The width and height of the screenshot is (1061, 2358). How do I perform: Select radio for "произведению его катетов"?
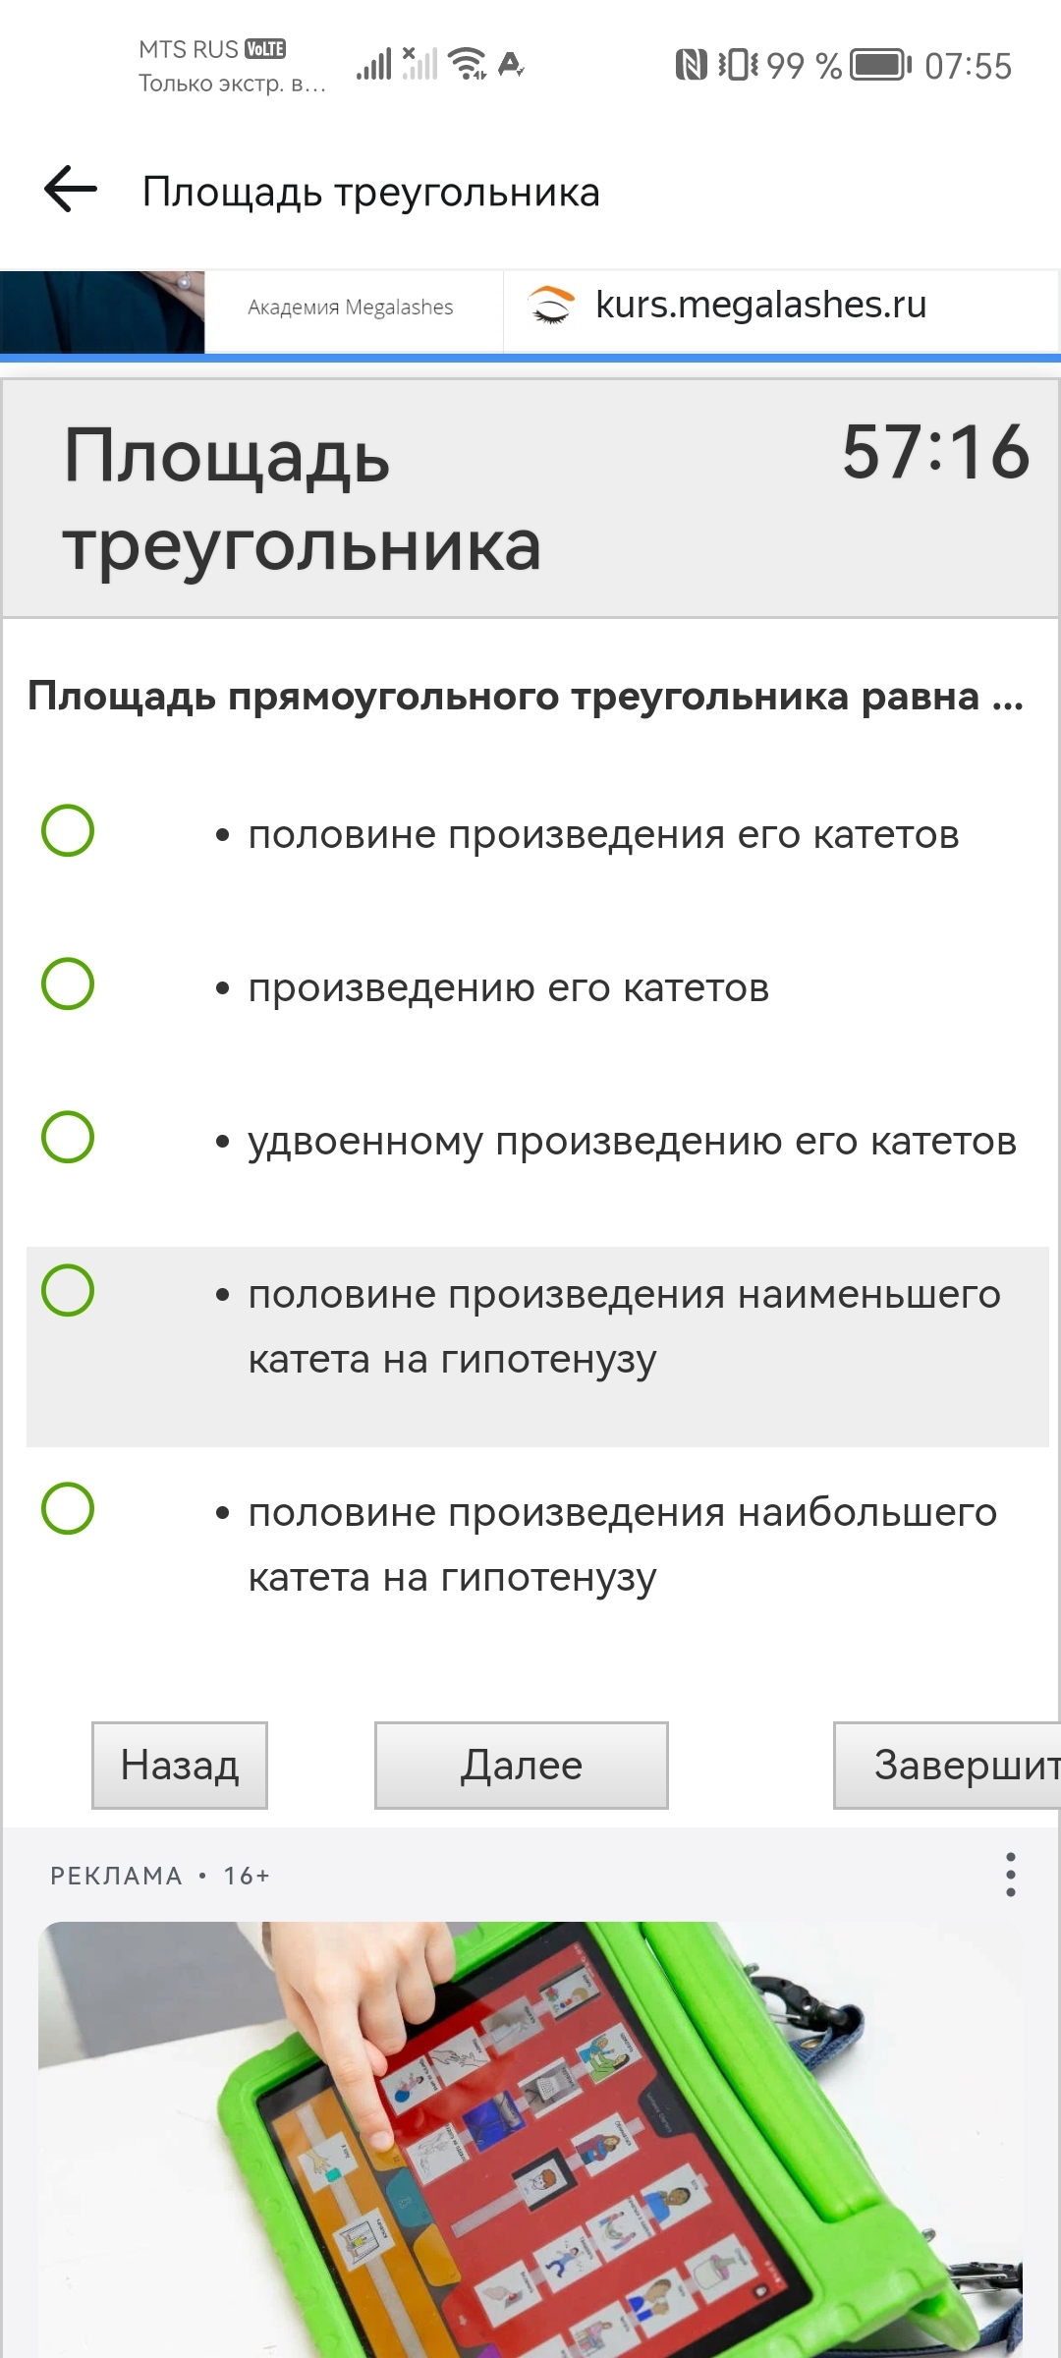point(68,983)
